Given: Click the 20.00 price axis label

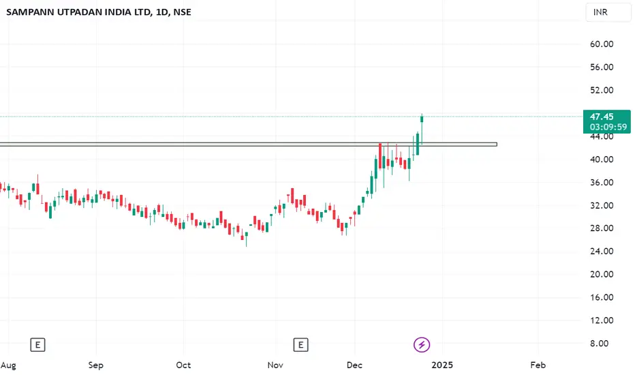Looking at the screenshot, I should tap(602, 275).
